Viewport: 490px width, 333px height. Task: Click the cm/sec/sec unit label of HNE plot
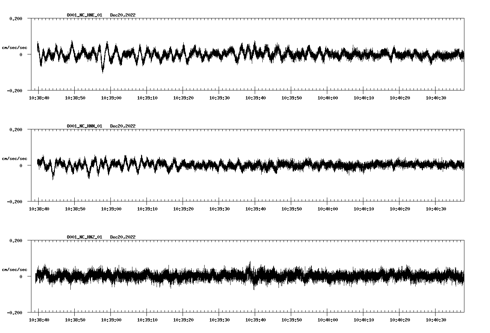[x=14, y=48]
